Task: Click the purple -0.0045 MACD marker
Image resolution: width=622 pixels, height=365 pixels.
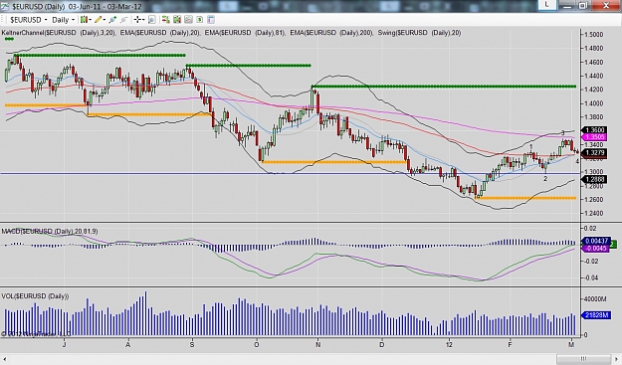Action: coord(595,248)
